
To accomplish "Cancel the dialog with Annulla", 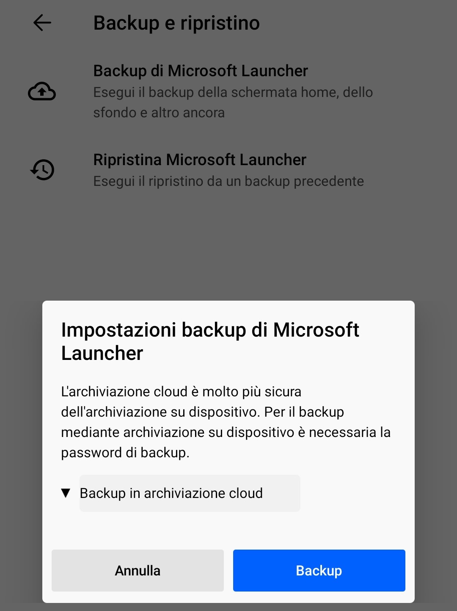I will click(x=138, y=570).
